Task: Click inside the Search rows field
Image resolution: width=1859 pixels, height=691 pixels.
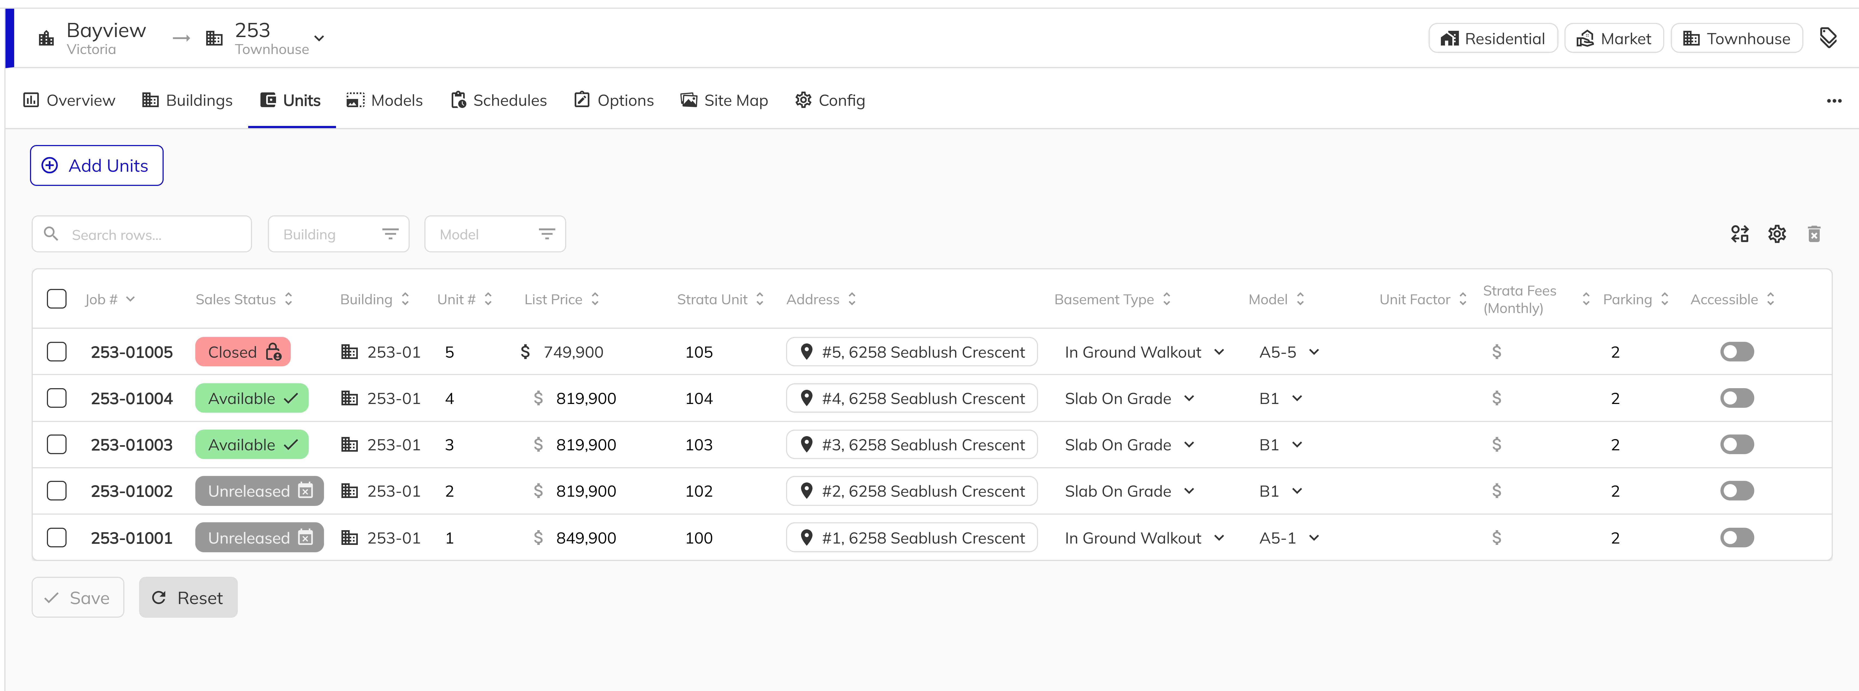Action: point(142,234)
